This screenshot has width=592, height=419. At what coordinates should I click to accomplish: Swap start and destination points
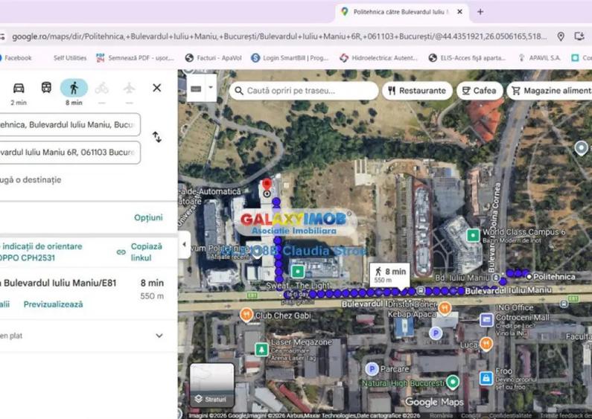[x=156, y=137]
